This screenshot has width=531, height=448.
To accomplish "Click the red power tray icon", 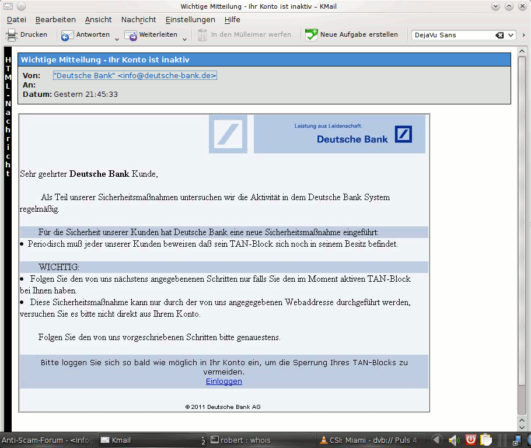I will [x=470, y=439].
